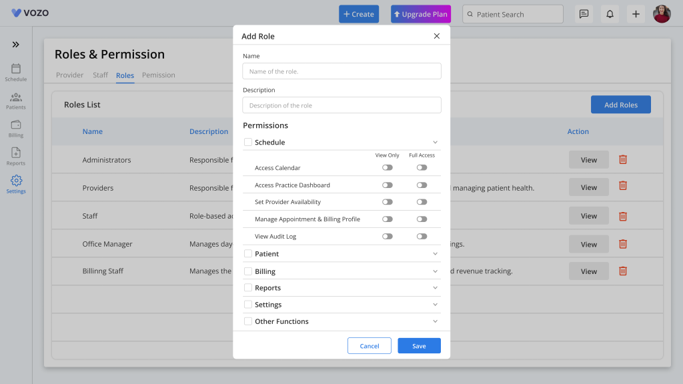Switch to the Provider tab
683x384 pixels.
click(69, 75)
